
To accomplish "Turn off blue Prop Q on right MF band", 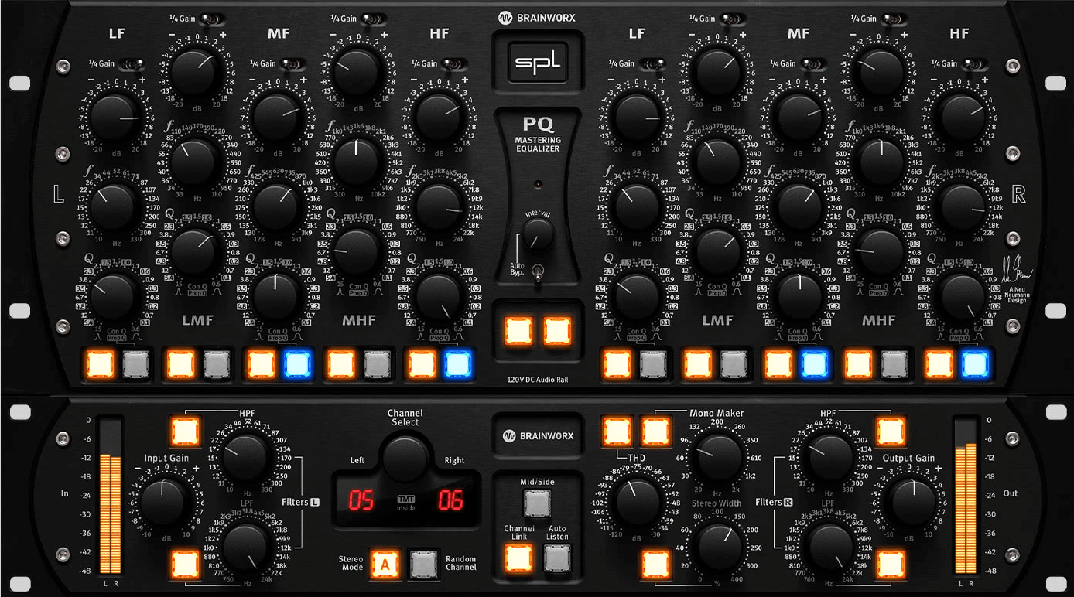I will [815, 363].
